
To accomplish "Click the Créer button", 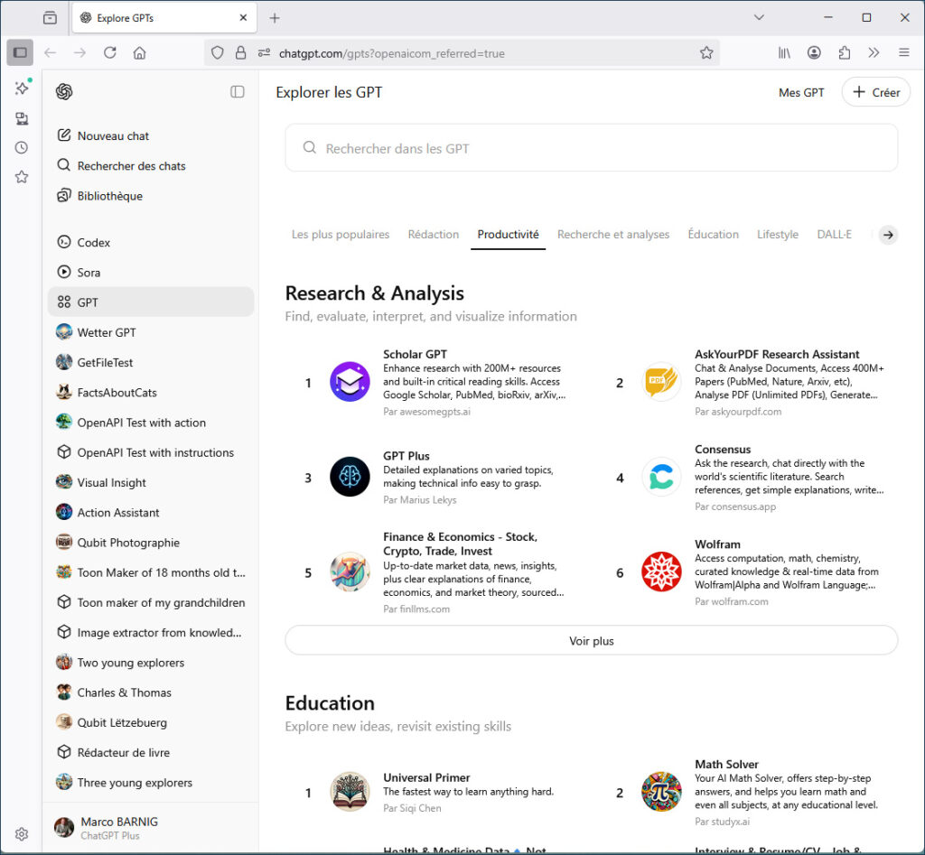I will (875, 92).
